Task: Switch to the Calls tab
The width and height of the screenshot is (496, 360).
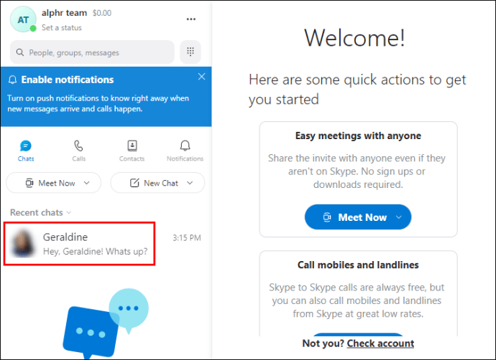Action: pyautogui.click(x=78, y=151)
